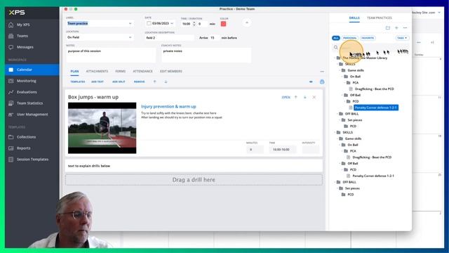The height and width of the screenshot is (253, 449).
Task: Collapse The Hockey Site Master Library folder
Action: [335, 58]
